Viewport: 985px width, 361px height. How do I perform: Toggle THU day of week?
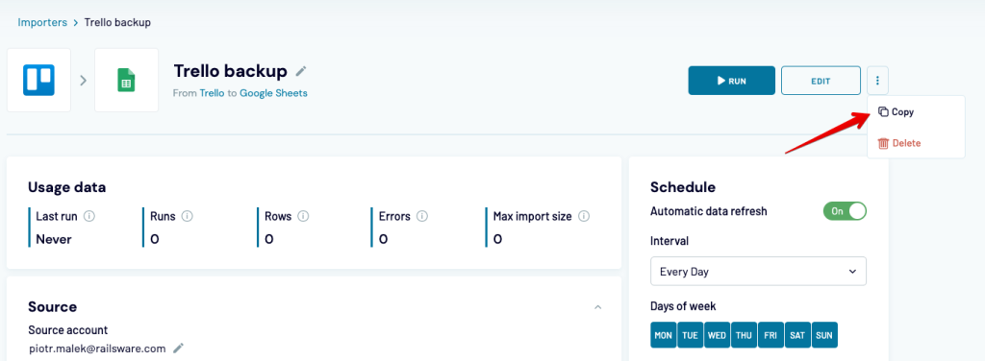(744, 335)
